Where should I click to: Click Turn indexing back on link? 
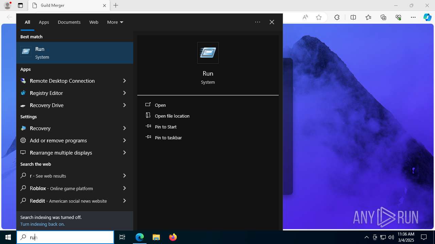click(42, 224)
